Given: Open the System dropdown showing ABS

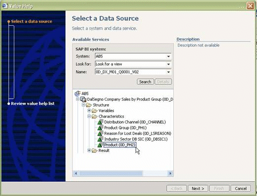Looking at the screenshot, I should [x=168, y=56].
